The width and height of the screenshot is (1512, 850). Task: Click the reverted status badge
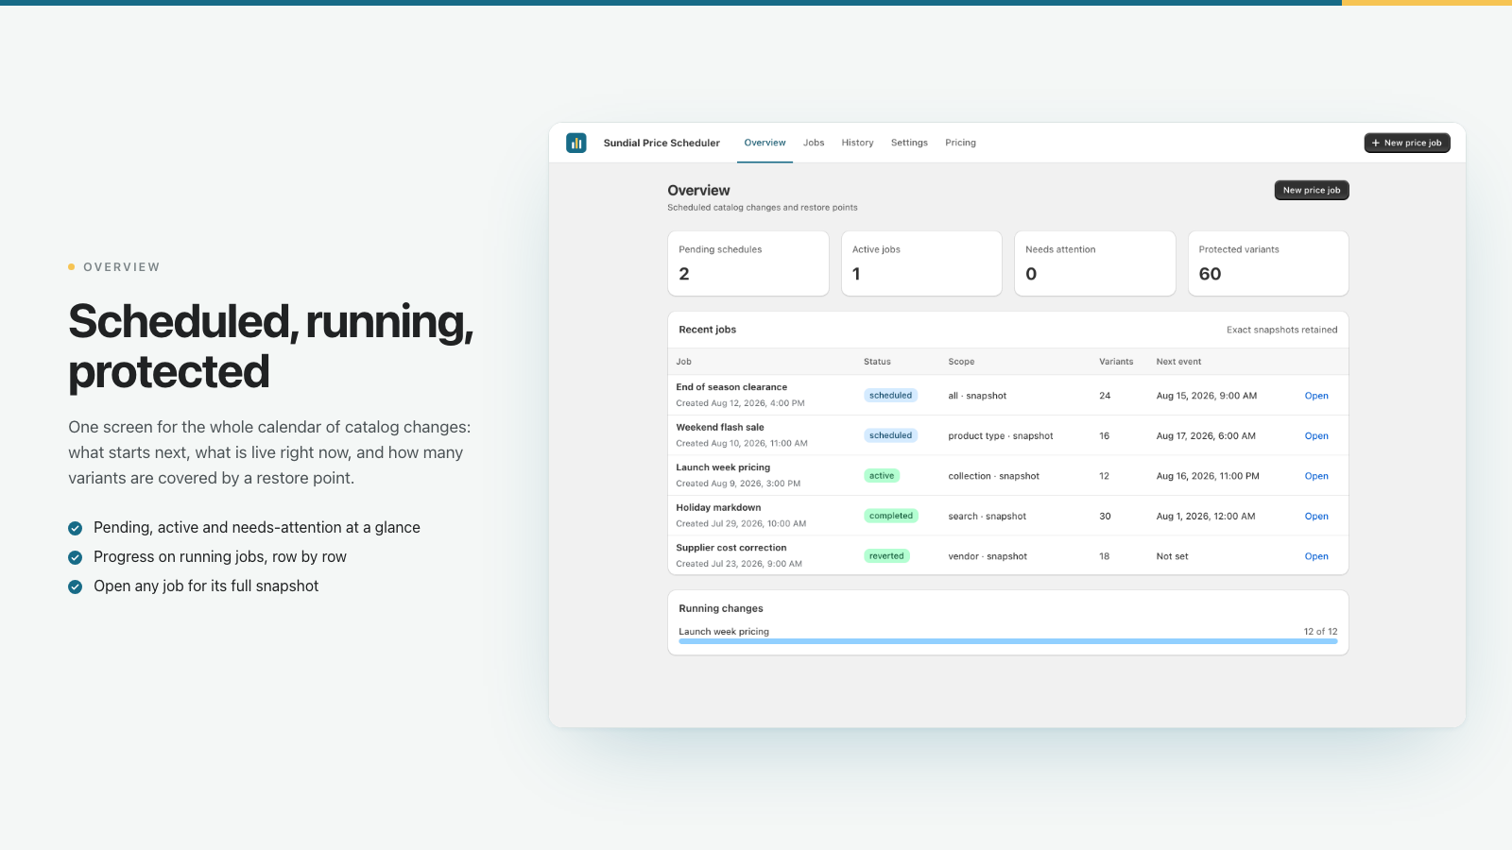pyautogui.click(x=886, y=556)
